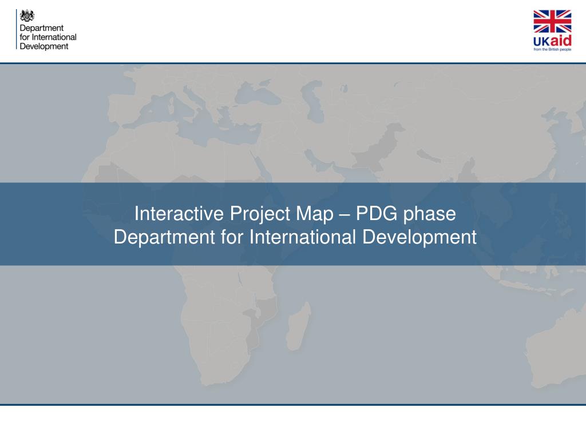Click the Department for International Development header text
This screenshot has width=586, height=439.
[x=48, y=37]
